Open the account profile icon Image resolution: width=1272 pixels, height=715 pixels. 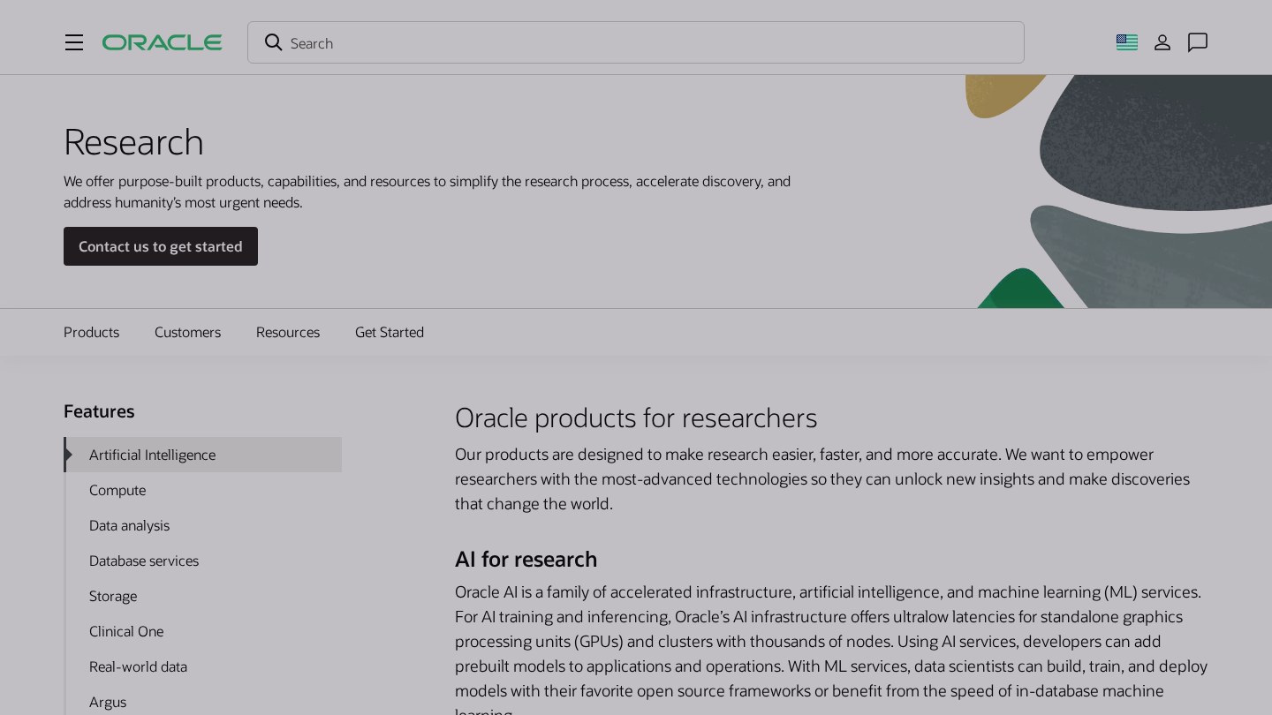(1162, 42)
